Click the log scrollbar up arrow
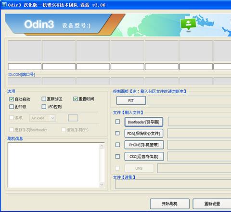231x212 pixels. (102, 146)
